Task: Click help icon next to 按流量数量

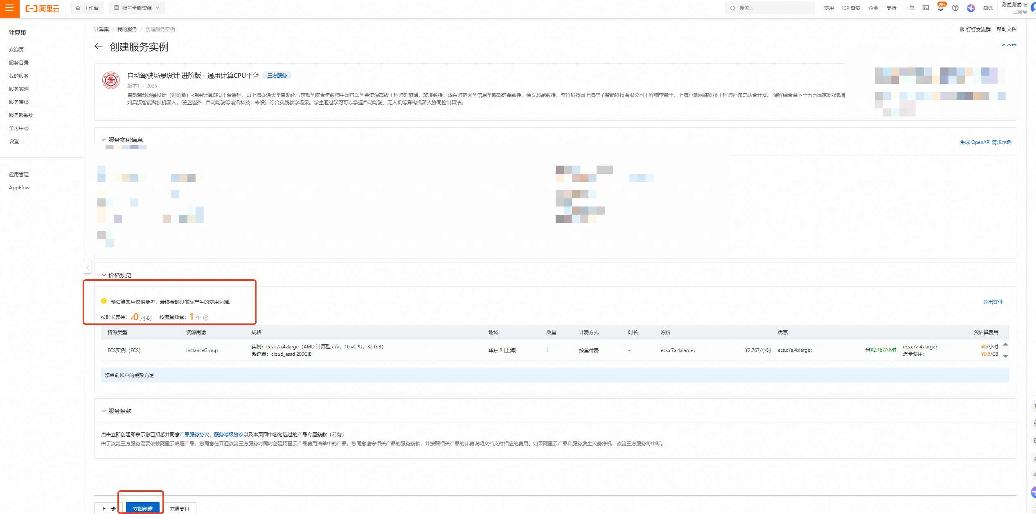Action: pos(206,318)
